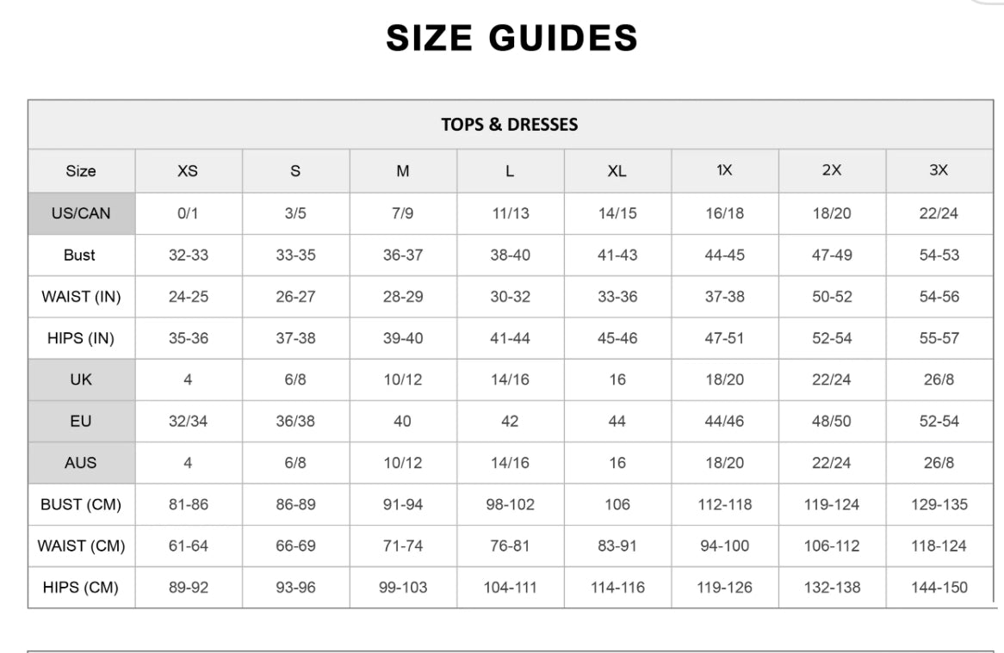
Task: Select the US/CAN row label
Action: (x=81, y=213)
